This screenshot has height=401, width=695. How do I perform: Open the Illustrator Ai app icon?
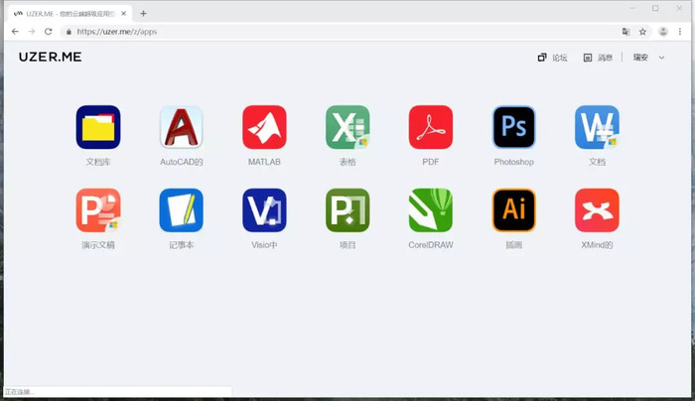click(x=513, y=210)
